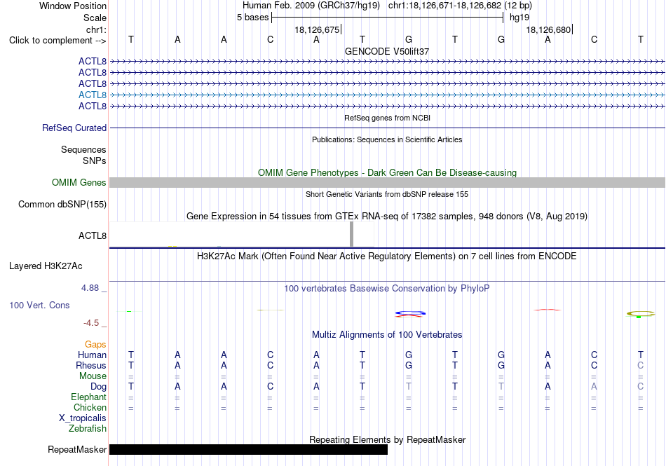666x466 pixels.
Task: Click the 18,126,680 ruler coordinate
Action: [x=548, y=29]
